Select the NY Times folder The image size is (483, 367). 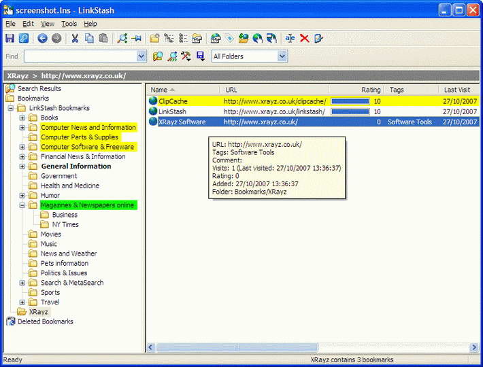tap(65, 224)
